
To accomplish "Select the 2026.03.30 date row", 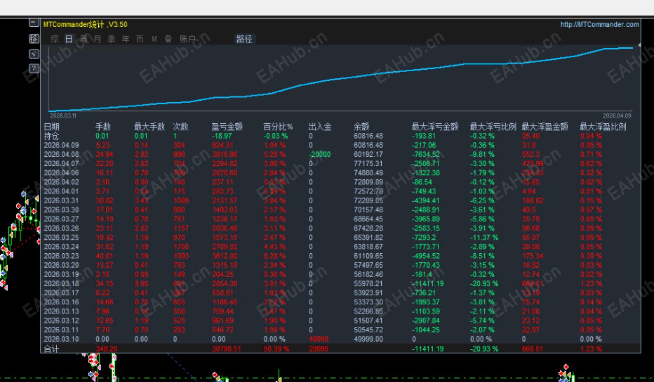I will [x=61, y=210].
